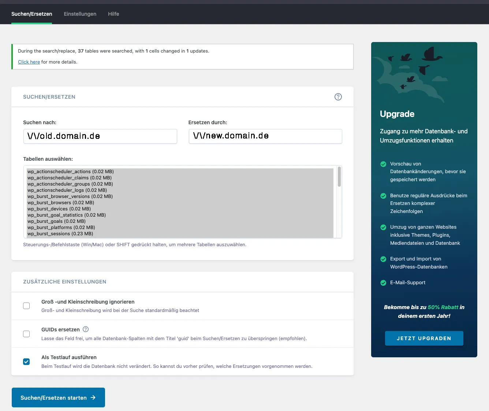The height and width of the screenshot is (411, 489).
Task: Choose wp_burst_goals from the table list
Action: [56, 221]
